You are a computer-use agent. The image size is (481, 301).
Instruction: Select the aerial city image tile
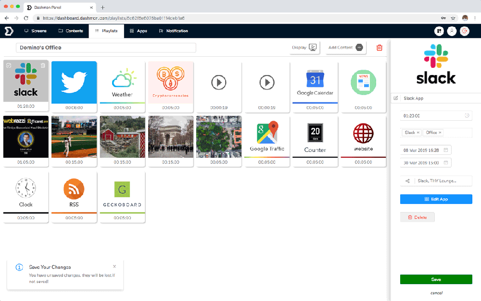point(219,141)
